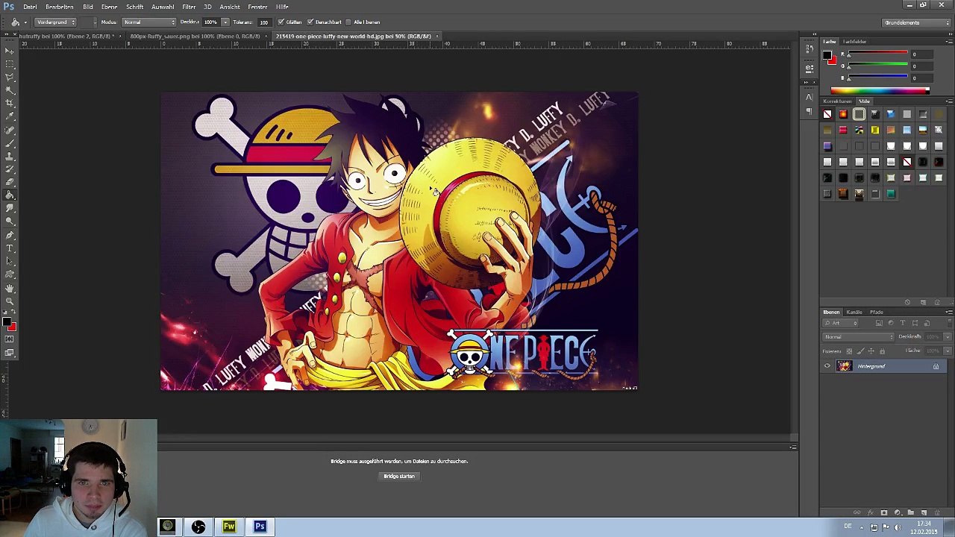Pick a color from the spectrum ramp

pos(880,91)
